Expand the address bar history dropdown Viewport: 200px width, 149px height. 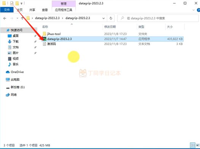pos(103,18)
